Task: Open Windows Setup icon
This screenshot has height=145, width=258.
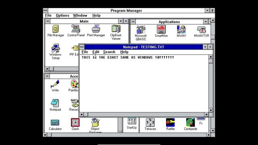Action: click(x=56, y=52)
